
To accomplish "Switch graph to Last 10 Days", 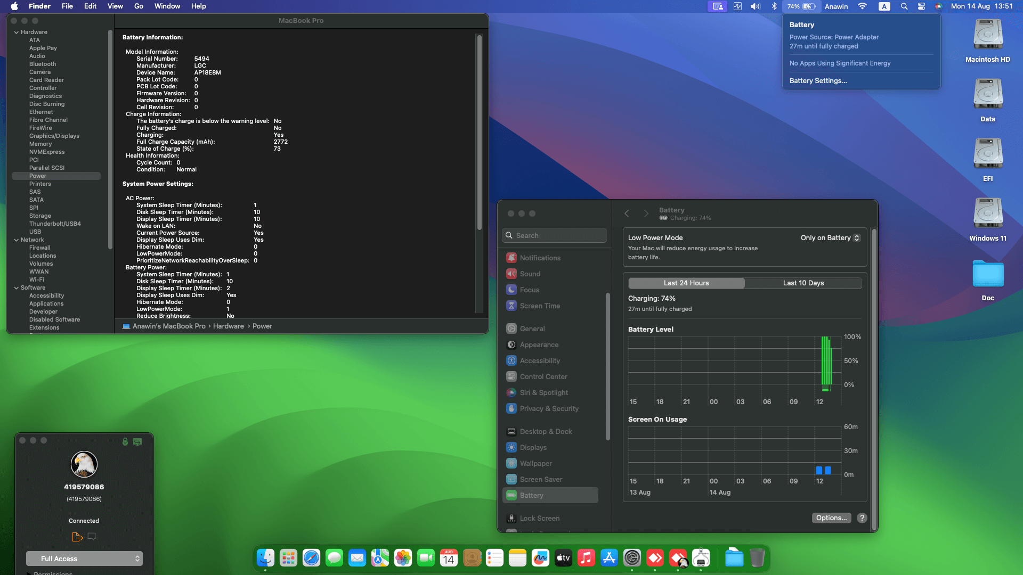I will tap(803, 283).
